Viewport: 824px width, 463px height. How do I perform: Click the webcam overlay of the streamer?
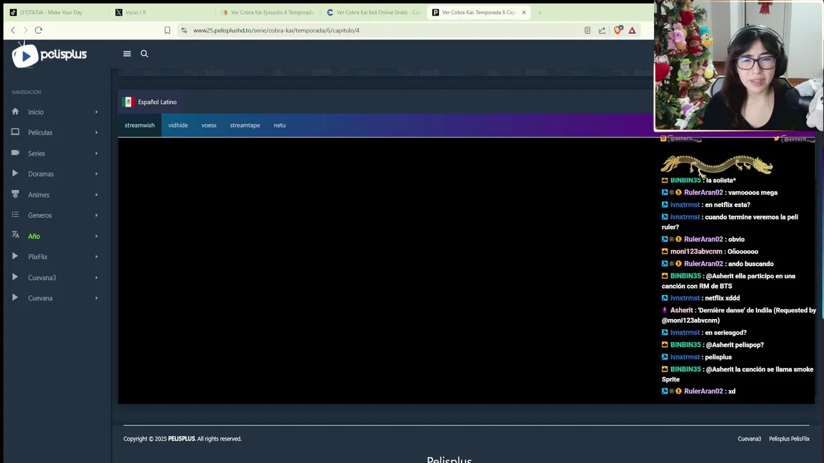(739, 66)
